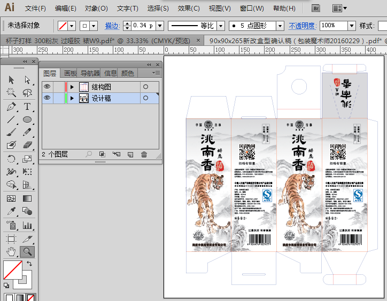Select the Free Transform tool

coord(27,171)
